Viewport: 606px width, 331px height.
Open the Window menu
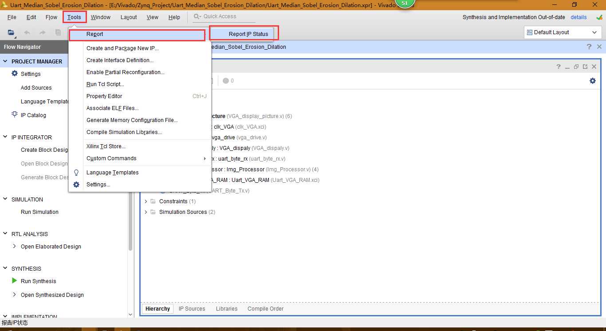(x=101, y=17)
